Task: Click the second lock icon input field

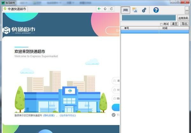Action: coord(116,98)
